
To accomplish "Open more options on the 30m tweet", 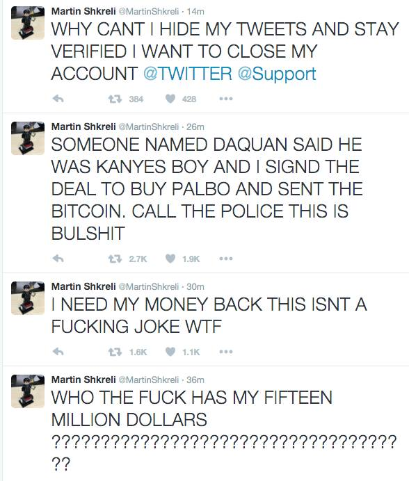I will click(x=226, y=352).
